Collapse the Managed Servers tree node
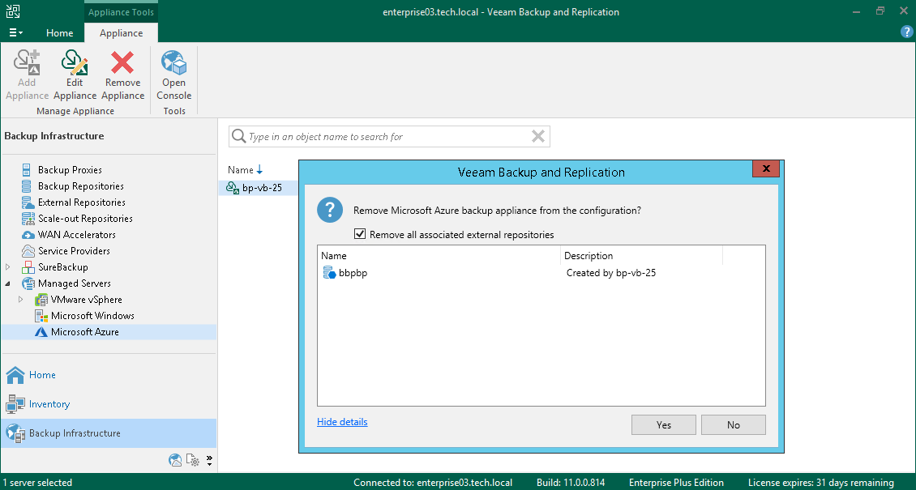This screenshot has height=490, width=916. tap(7, 283)
